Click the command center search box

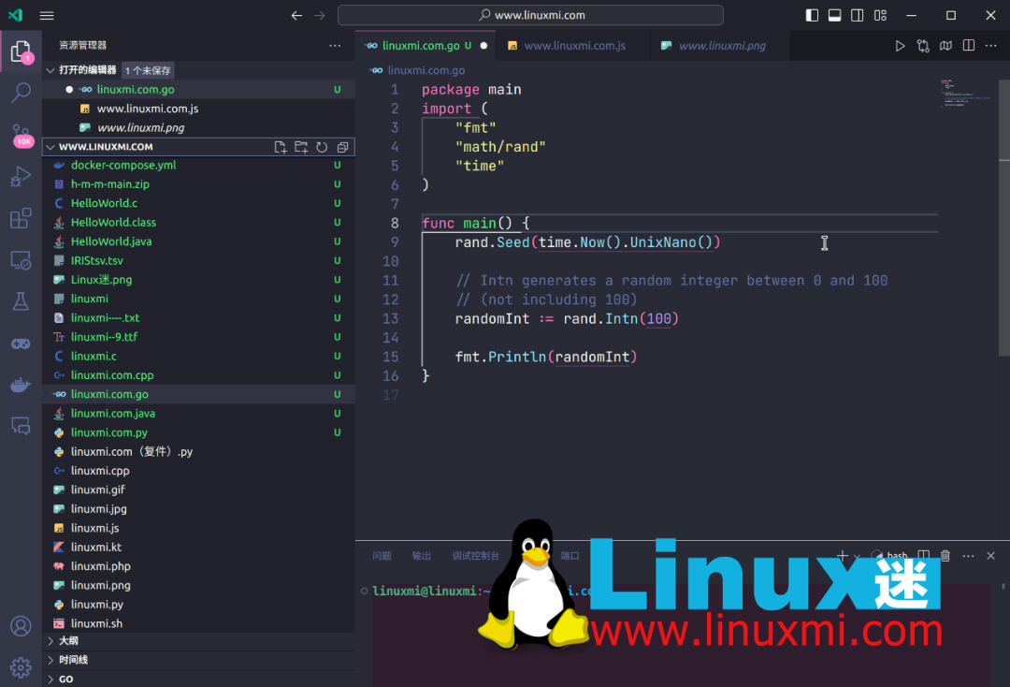(530, 15)
